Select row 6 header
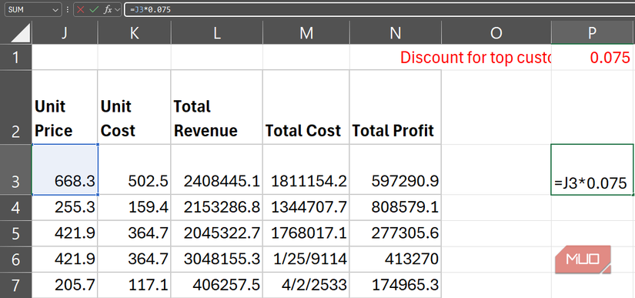The width and height of the screenshot is (635, 298). click(x=16, y=259)
